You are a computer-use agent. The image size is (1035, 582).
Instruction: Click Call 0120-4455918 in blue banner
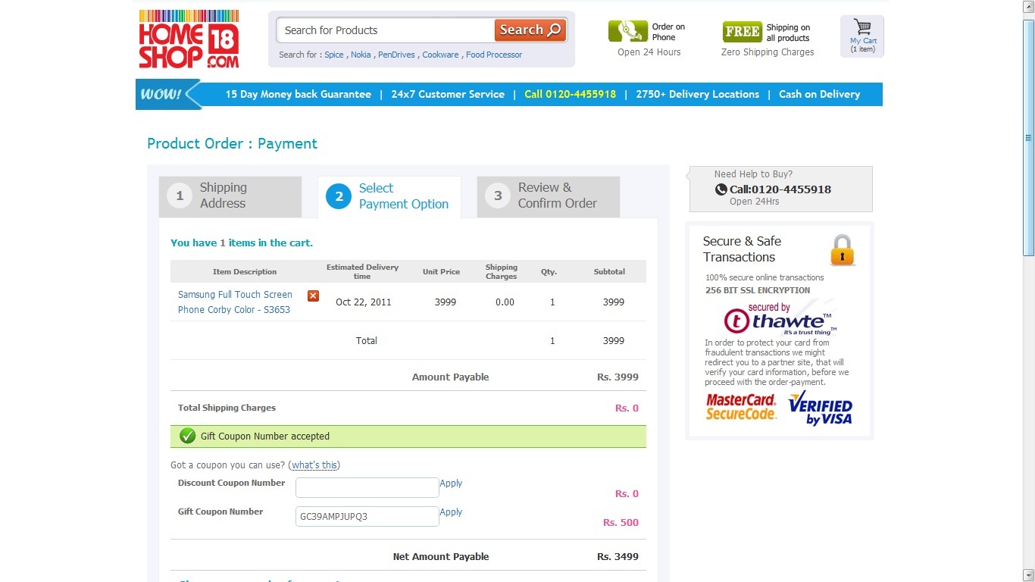click(x=570, y=95)
